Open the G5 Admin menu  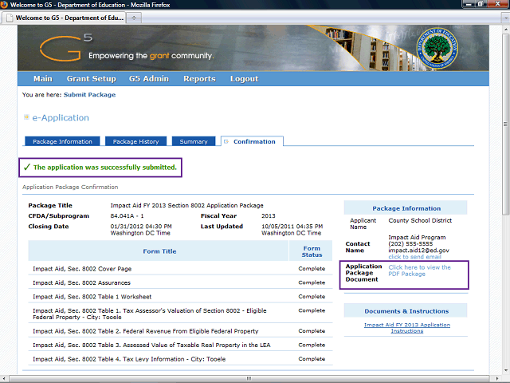(149, 79)
